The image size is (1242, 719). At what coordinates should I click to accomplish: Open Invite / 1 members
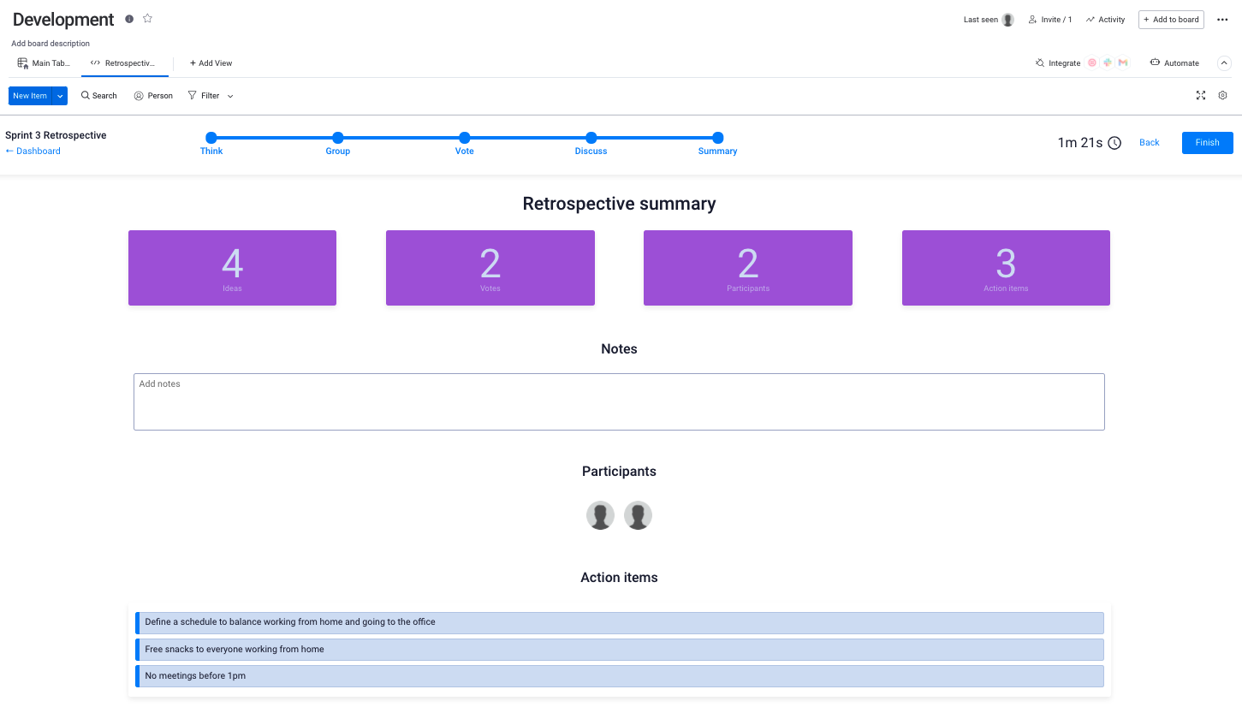coord(1050,20)
